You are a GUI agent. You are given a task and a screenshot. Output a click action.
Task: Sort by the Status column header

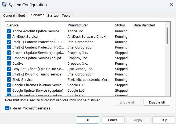tap(123, 25)
